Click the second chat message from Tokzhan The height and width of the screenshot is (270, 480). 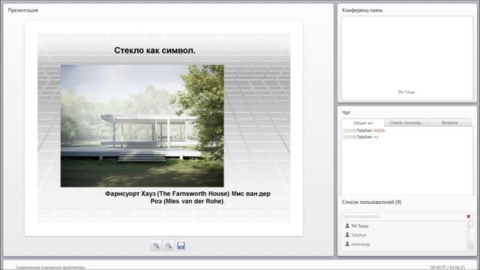pyautogui.click(x=361, y=137)
